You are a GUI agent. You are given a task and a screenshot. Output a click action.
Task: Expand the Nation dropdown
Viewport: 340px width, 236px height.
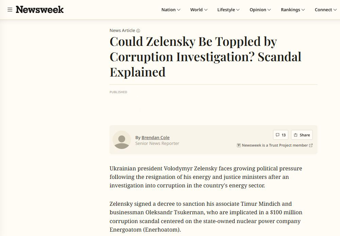(171, 10)
